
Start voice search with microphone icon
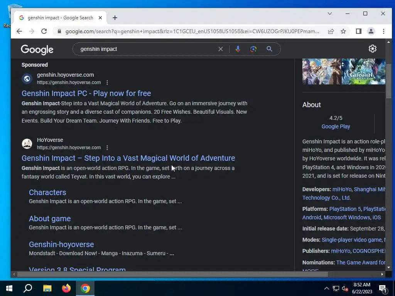[x=238, y=49]
